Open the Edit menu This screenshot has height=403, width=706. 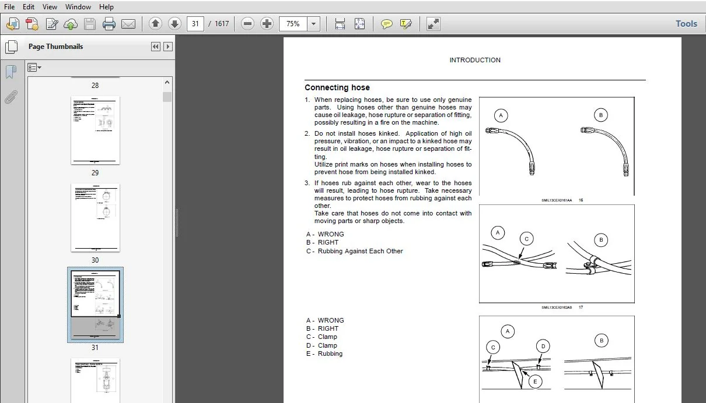(29, 7)
